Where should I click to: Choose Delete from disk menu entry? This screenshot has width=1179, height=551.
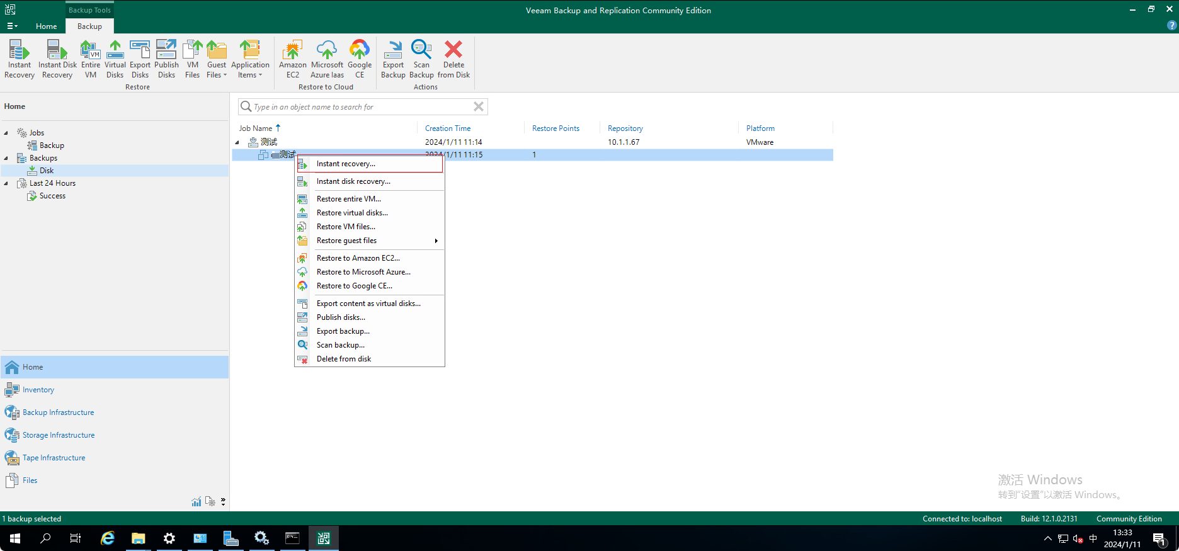(370, 359)
